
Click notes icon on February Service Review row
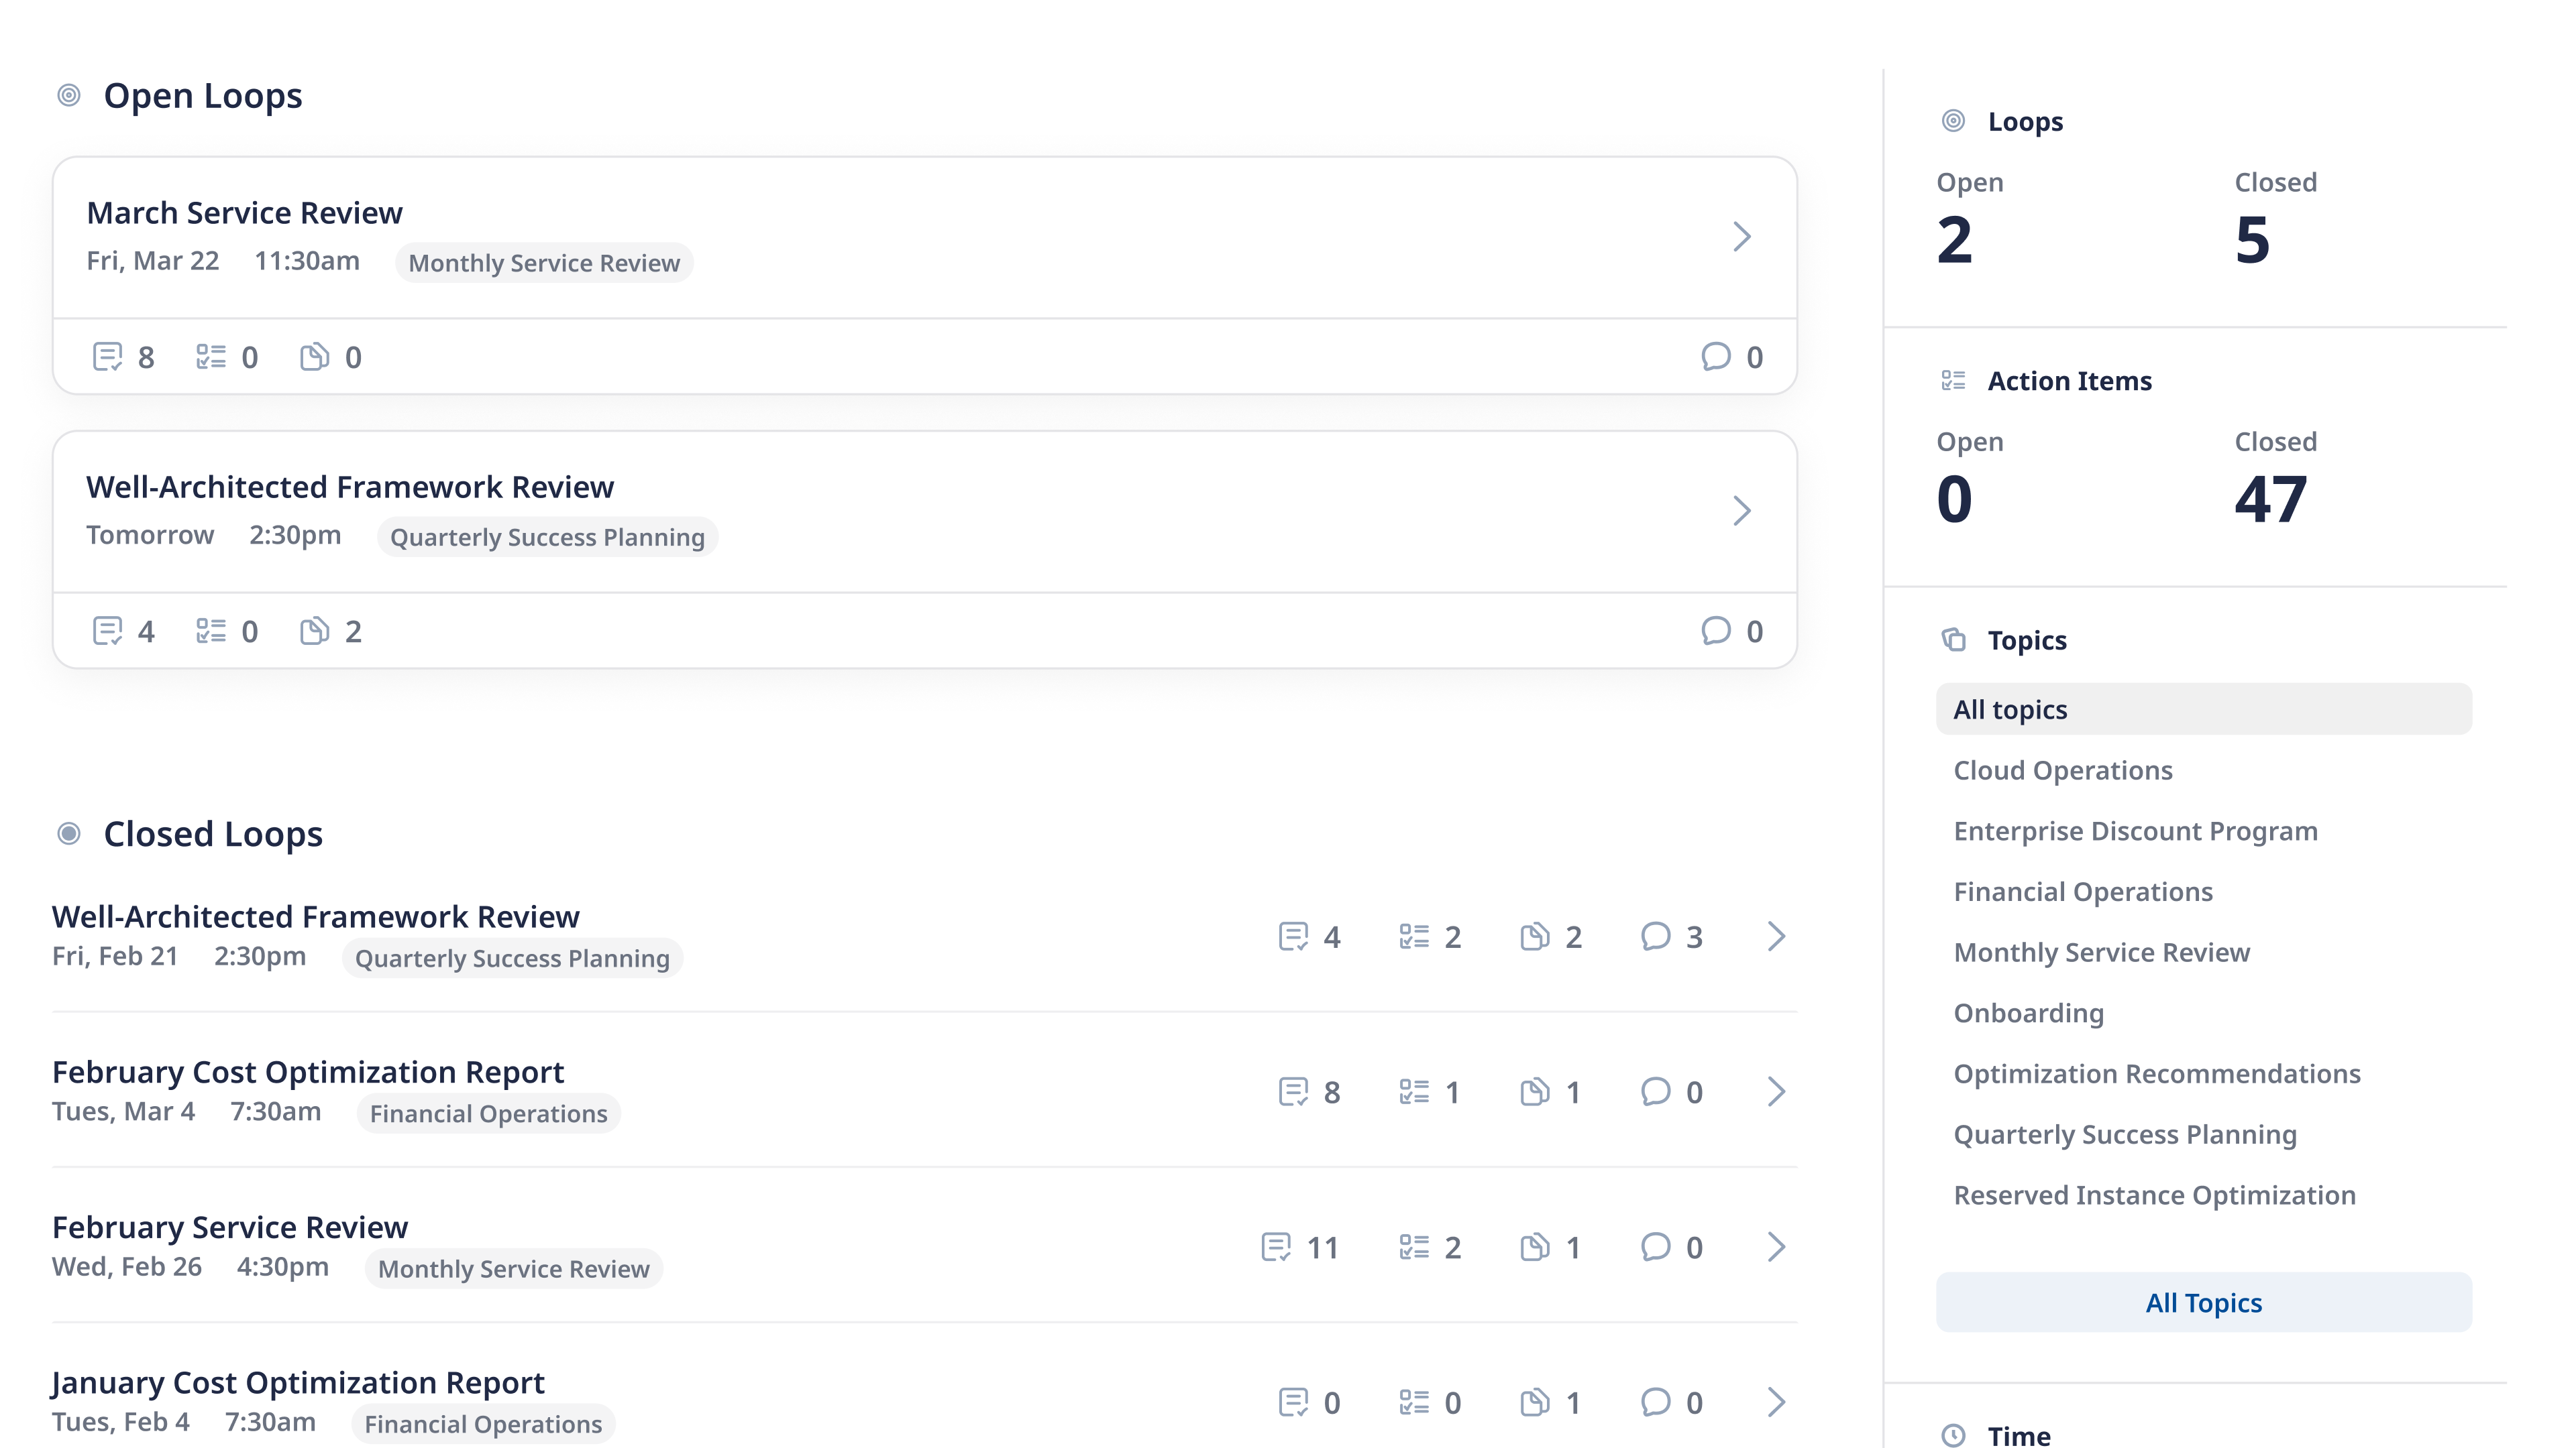(x=1276, y=1247)
